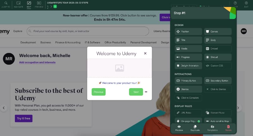
Task: Close the Welcome to Udemy popup
Action: pos(145,53)
